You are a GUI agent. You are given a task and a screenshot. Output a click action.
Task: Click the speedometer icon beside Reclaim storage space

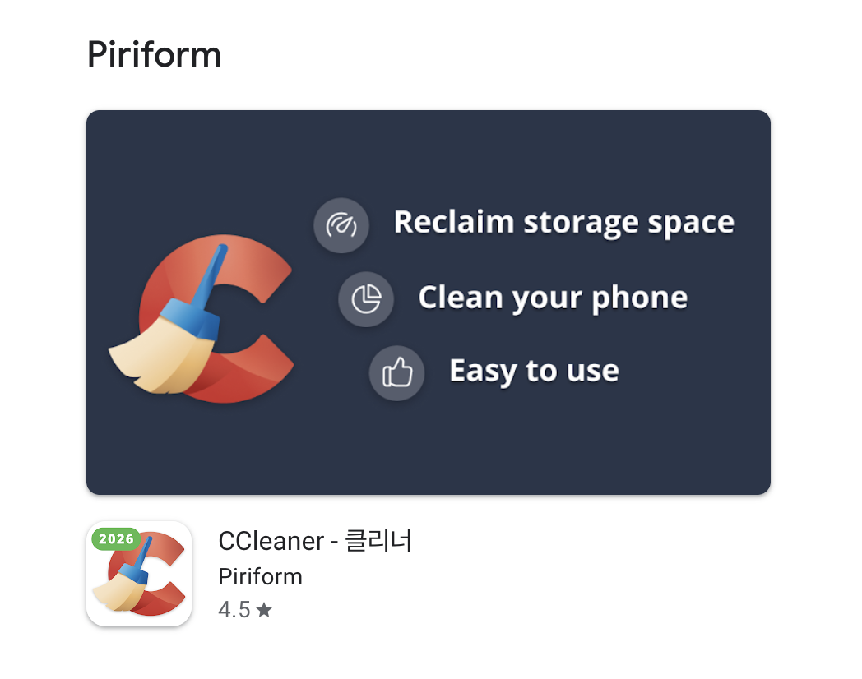pos(341,224)
